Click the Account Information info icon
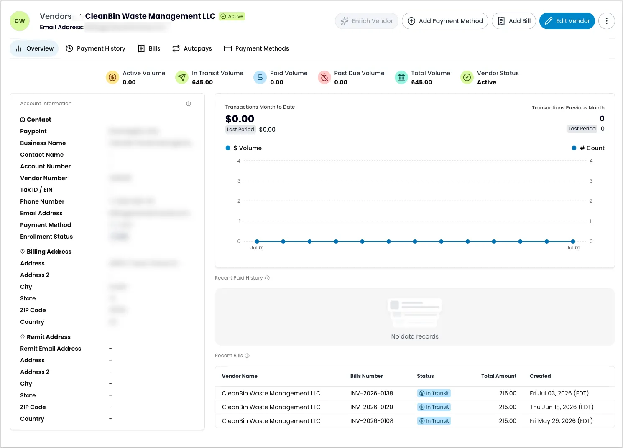Image resolution: width=623 pixels, height=448 pixels. 189,104
